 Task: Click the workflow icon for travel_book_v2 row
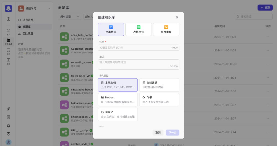click(64, 78)
